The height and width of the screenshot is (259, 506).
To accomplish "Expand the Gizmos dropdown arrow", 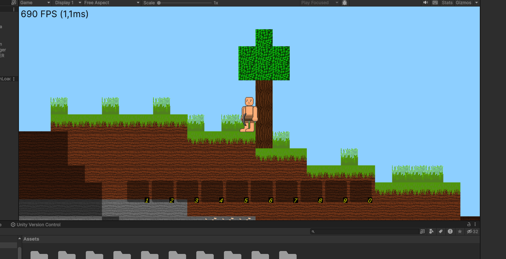I will click(476, 3).
